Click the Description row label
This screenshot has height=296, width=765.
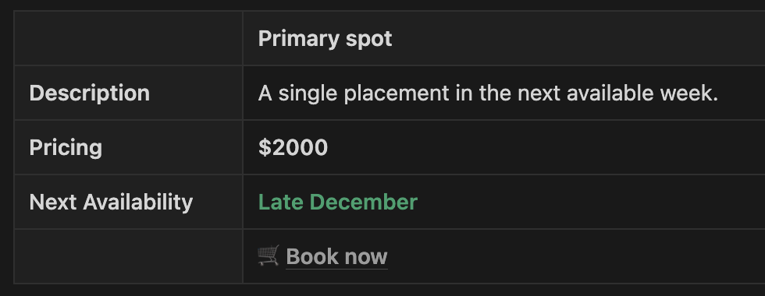(89, 93)
